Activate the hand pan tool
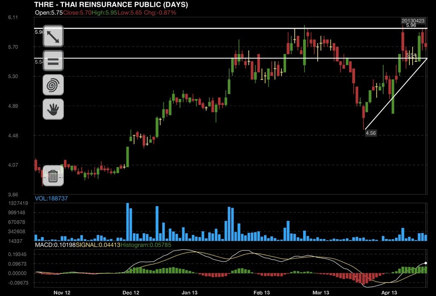The image size is (436, 296). pos(53,109)
